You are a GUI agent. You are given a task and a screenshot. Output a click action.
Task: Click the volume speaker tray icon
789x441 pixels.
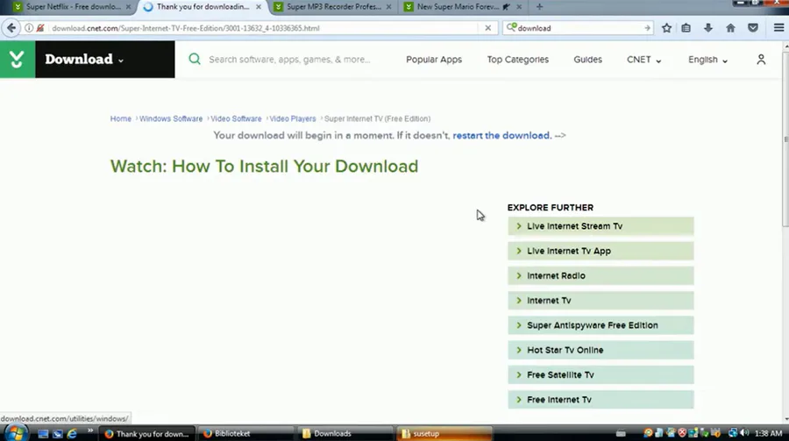(x=744, y=433)
